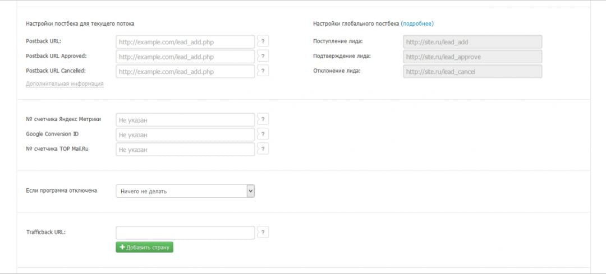Click help icon next to Trafficback URL
This screenshot has width=606, height=274.
pyautogui.click(x=263, y=233)
